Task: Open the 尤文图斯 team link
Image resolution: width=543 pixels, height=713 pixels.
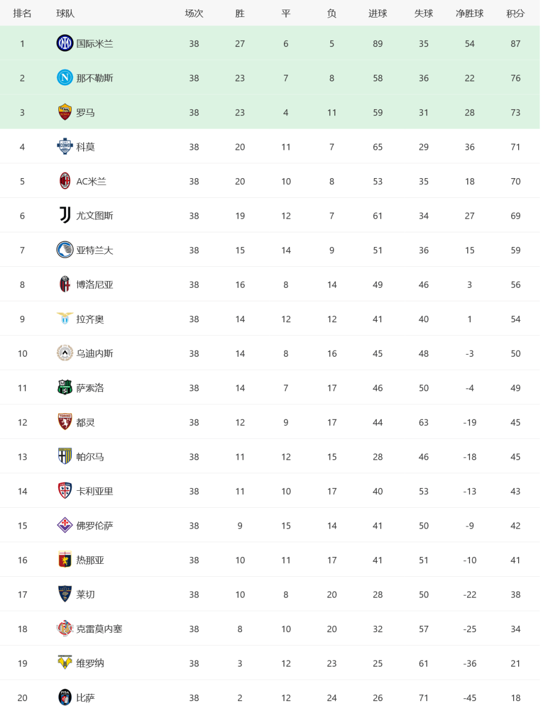Action: [95, 216]
